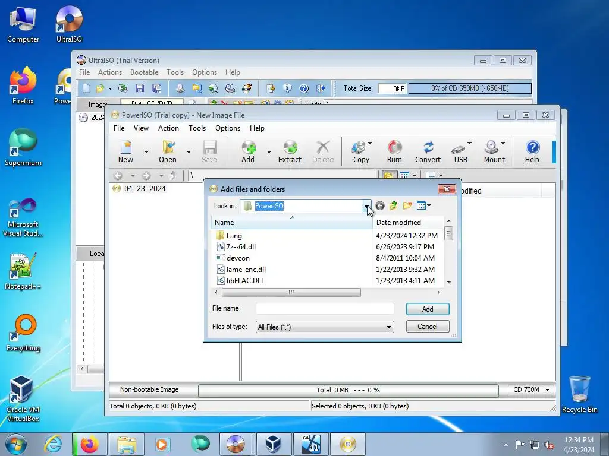Click the Help icon in PowerISO toolbar
Viewport: 609px width, 456px height.
(x=532, y=147)
